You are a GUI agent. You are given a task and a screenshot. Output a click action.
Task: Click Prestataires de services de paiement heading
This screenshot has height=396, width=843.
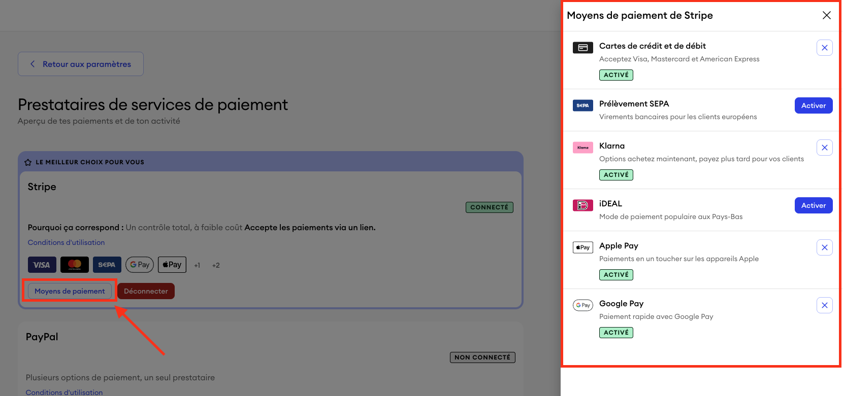(x=152, y=104)
